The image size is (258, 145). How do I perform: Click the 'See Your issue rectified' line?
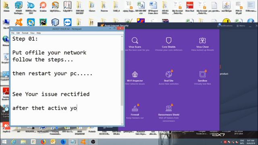pyautogui.click(x=51, y=94)
